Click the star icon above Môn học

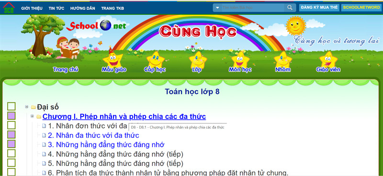pyautogui.click(x=240, y=60)
